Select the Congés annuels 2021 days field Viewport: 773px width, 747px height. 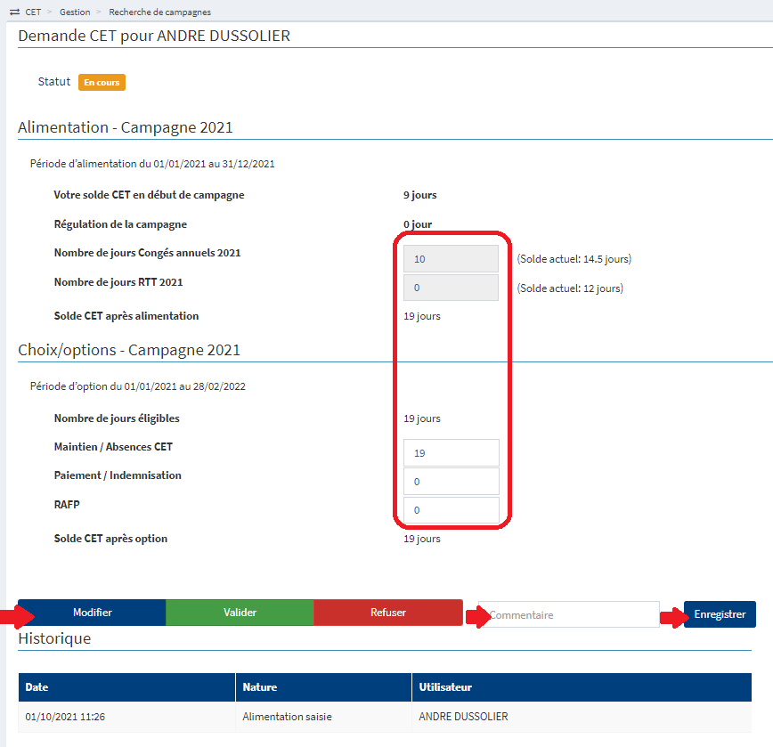pyautogui.click(x=450, y=258)
